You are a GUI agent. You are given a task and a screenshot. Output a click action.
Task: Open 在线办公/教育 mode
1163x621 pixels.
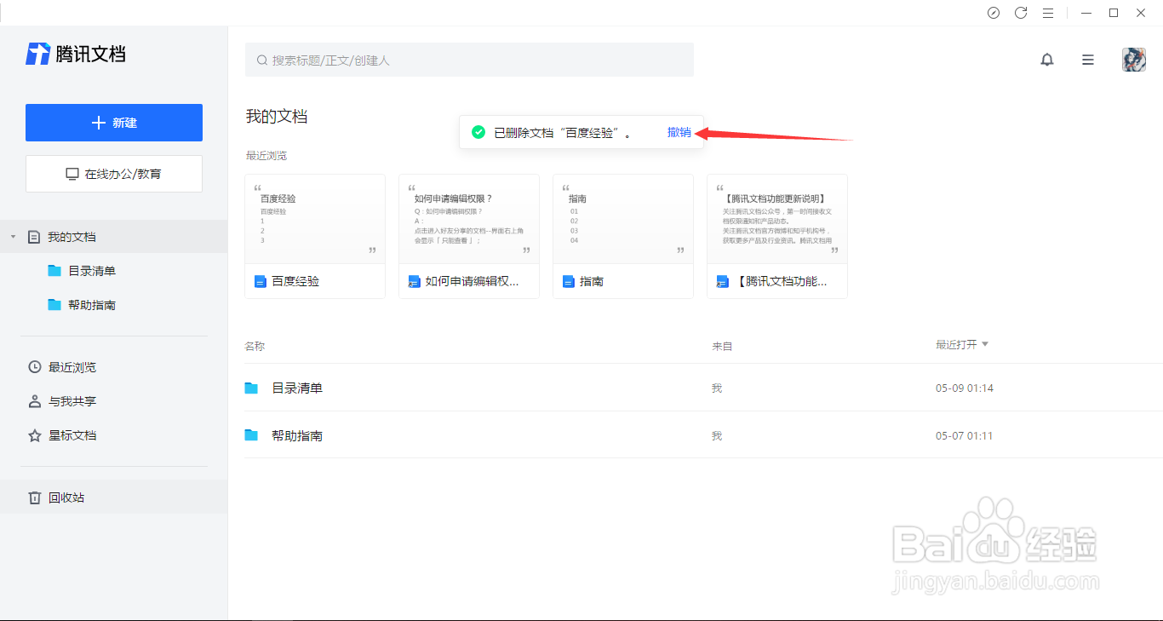coord(113,174)
